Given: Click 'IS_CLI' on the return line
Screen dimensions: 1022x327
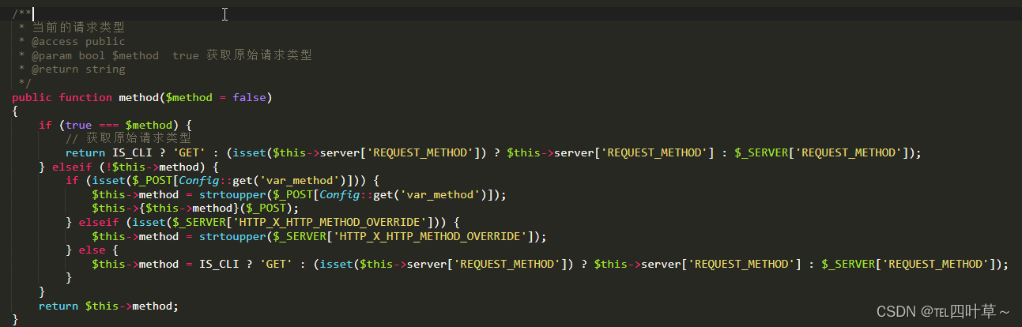Looking at the screenshot, I should coord(132,153).
